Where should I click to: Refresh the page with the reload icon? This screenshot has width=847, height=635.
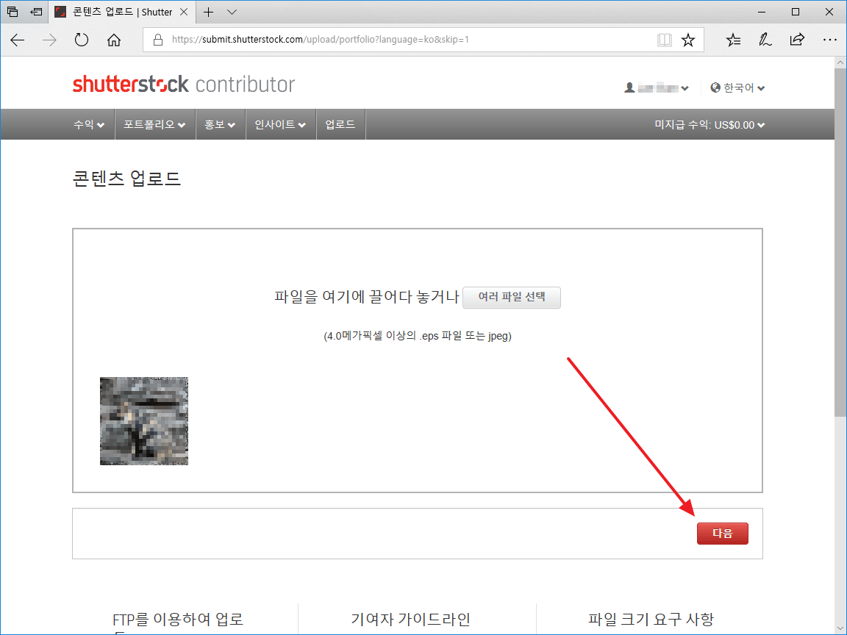(82, 40)
